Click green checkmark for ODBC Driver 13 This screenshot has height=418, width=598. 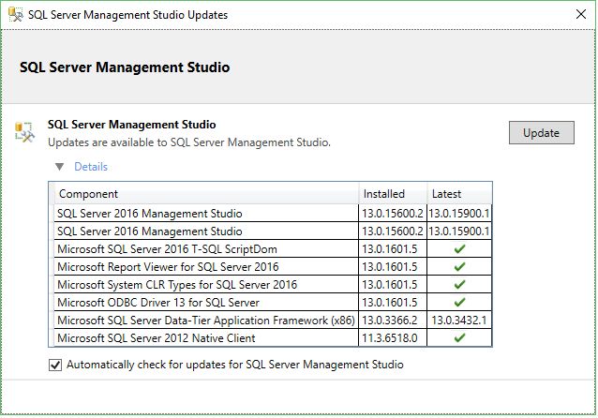point(459,302)
